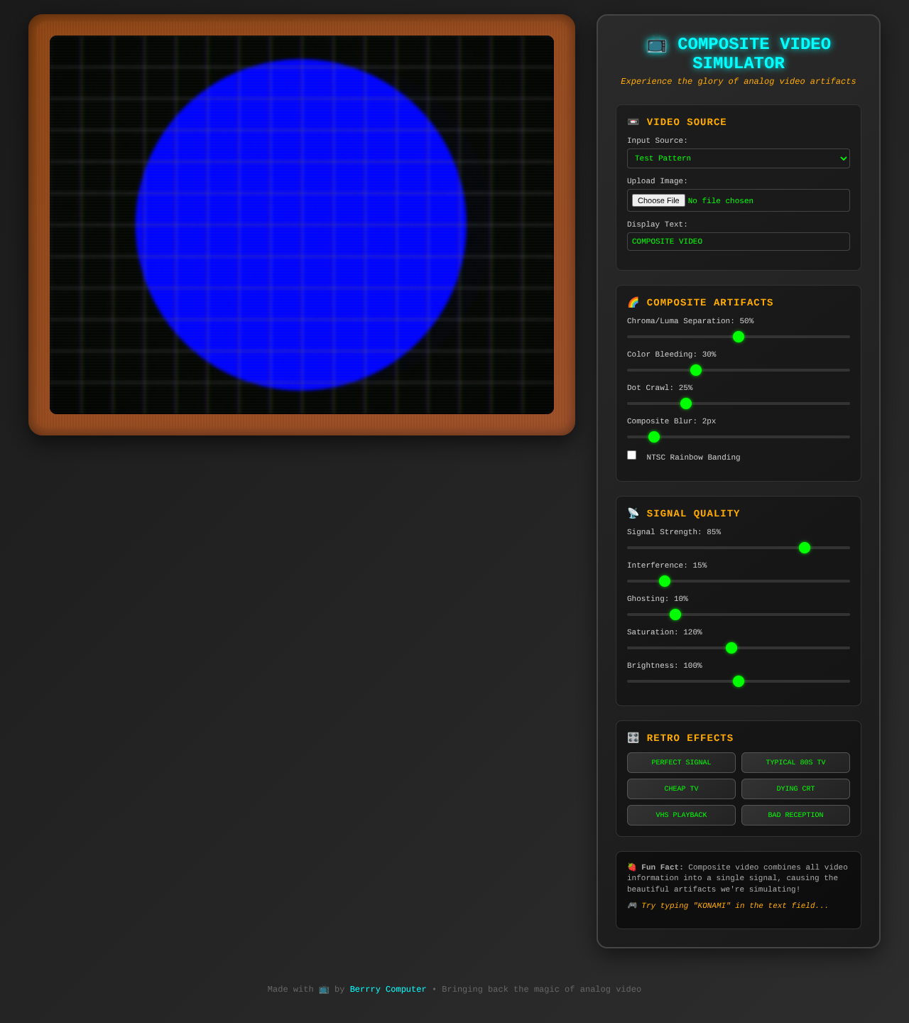Click the keyboard icon on Video Source header

point(633,121)
